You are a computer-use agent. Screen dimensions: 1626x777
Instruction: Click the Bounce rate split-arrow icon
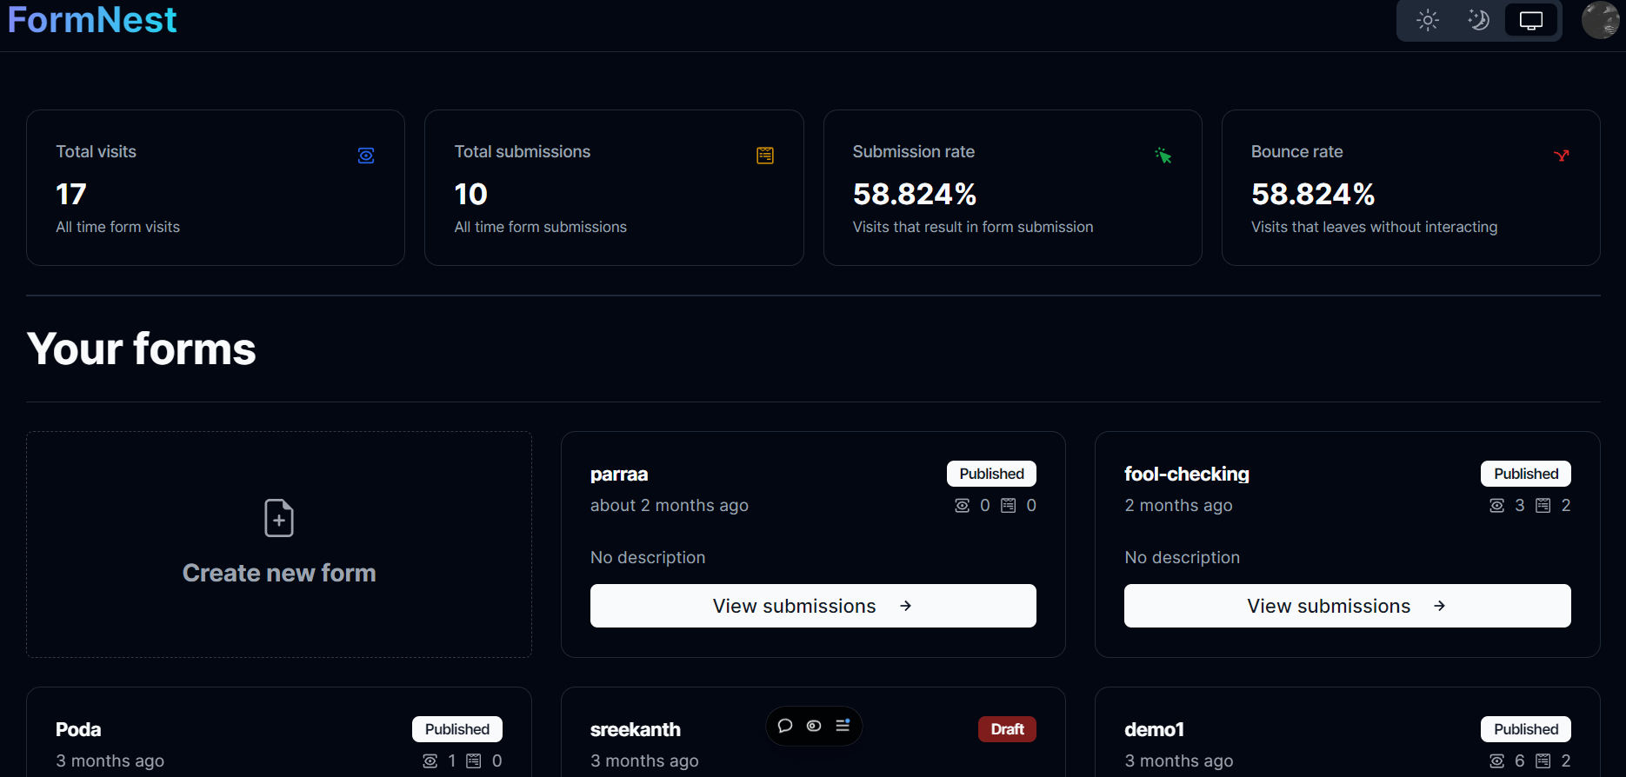pyautogui.click(x=1562, y=156)
